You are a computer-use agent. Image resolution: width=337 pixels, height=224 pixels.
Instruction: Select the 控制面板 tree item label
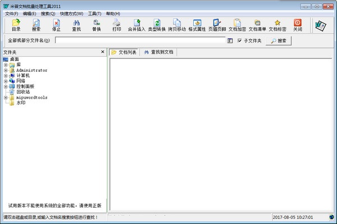point(25,86)
